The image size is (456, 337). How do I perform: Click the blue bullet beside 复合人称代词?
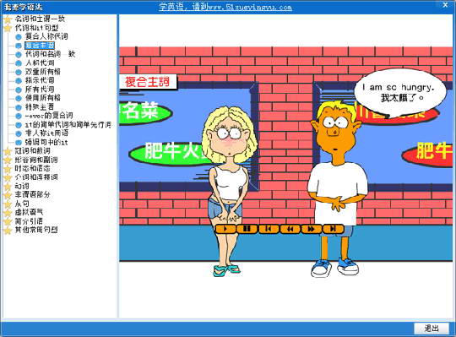click(x=19, y=37)
